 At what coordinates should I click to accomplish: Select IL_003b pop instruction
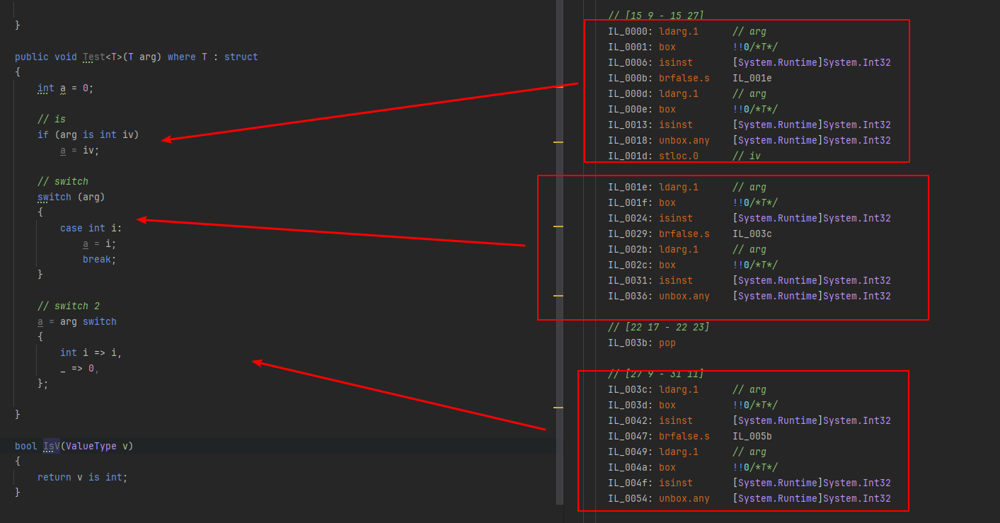(x=641, y=343)
